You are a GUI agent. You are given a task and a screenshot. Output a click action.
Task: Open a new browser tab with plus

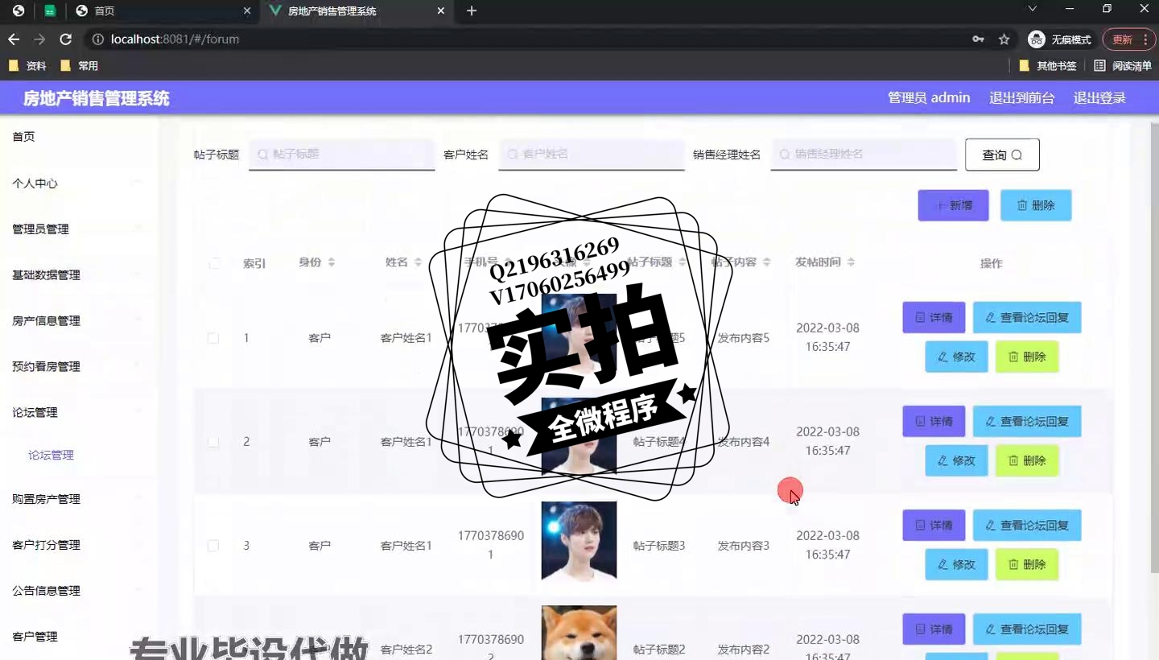coord(472,10)
